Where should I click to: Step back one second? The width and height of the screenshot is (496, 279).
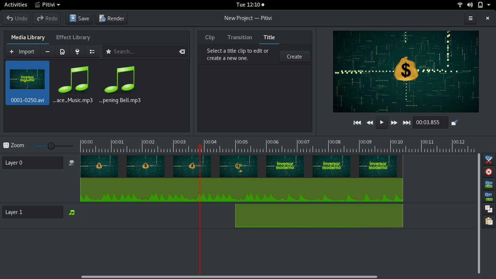coord(370,122)
